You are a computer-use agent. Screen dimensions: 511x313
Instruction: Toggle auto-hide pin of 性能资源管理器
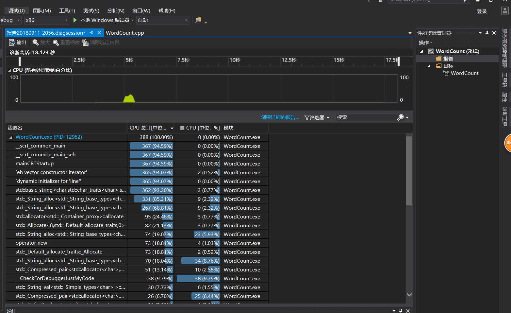pos(487,33)
